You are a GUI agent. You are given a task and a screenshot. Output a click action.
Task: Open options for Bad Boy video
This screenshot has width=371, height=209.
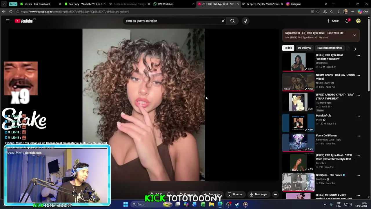[358, 75]
